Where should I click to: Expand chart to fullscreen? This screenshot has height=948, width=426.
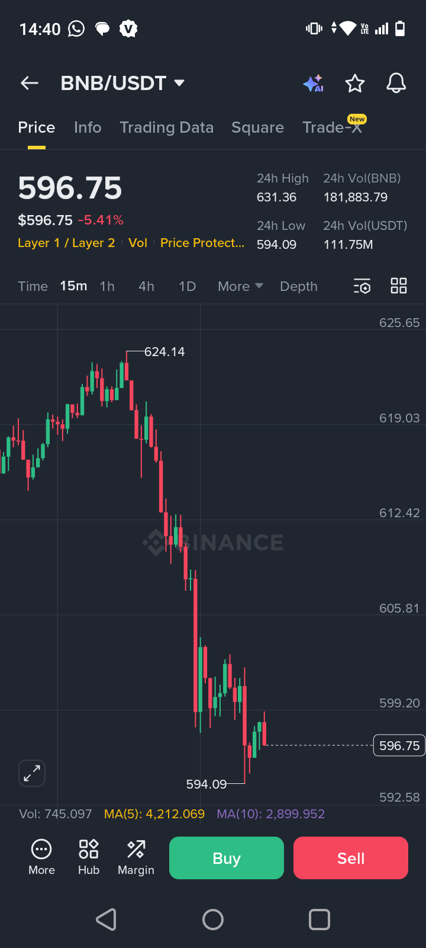pos(32,773)
